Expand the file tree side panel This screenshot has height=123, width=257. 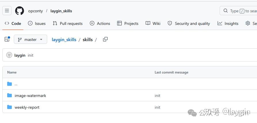[x=7, y=39]
